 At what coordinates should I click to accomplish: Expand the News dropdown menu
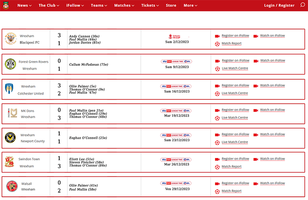tap(25, 5)
